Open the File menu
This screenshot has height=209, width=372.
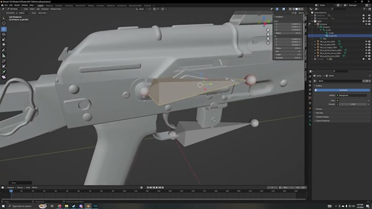(x=6, y=5)
